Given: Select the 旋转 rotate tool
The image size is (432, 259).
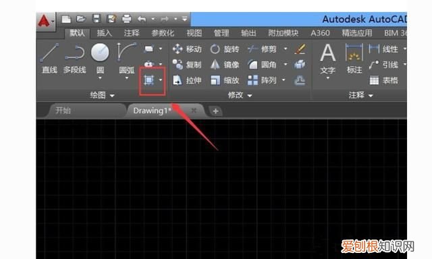Looking at the screenshot, I should click(225, 49).
